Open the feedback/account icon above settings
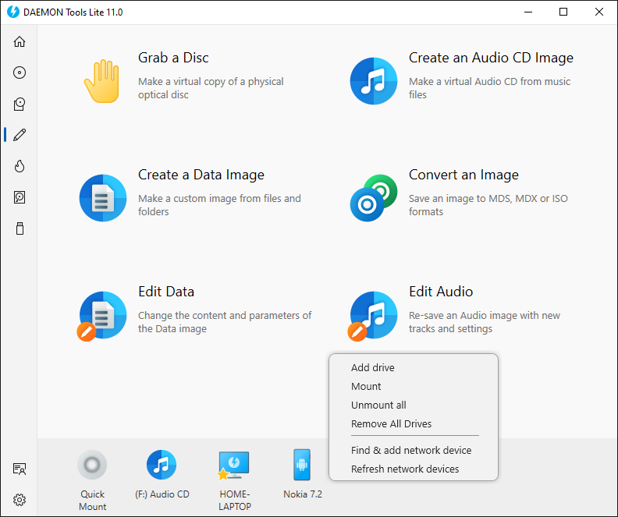The image size is (618, 517). pos(20,469)
